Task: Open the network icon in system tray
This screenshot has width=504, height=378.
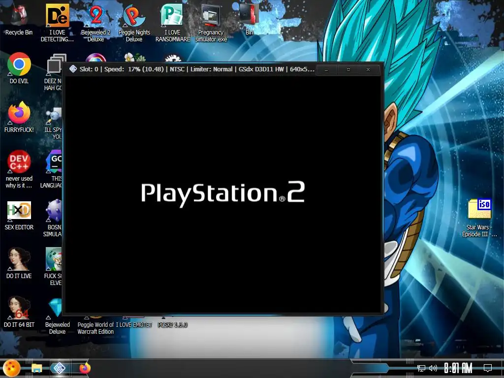Action: pyautogui.click(x=421, y=368)
